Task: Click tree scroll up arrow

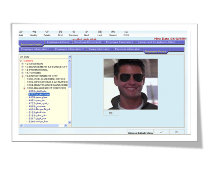Action: (70, 61)
